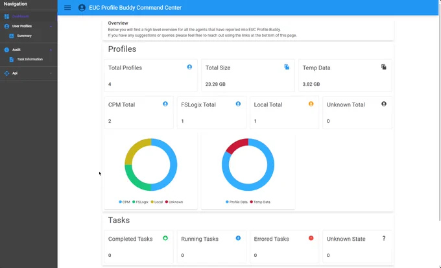Click EUC Profile Buddy Command Center title
The height and width of the screenshot is (268, 441).
(136, 8)
